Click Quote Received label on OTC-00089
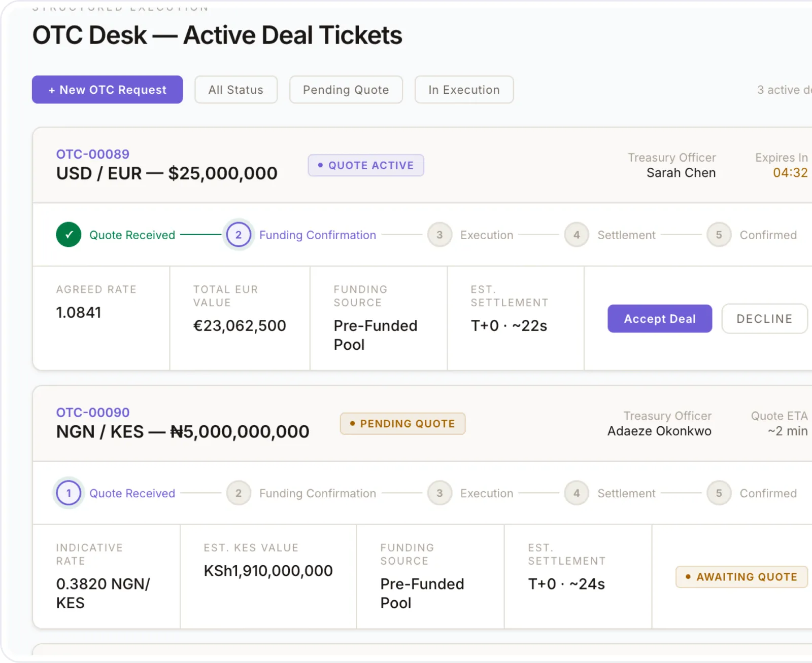The width and height of the screenshot is (812, 663). point(132,235)
